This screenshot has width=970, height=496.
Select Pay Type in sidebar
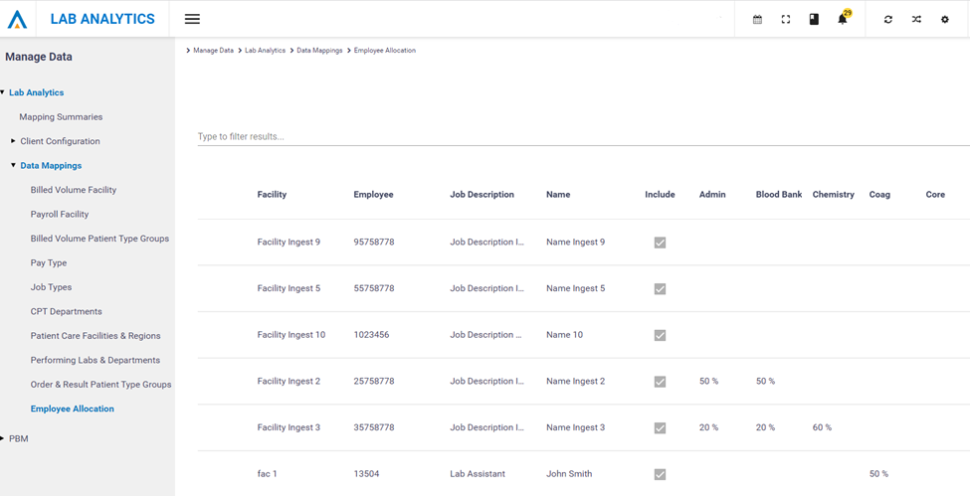pos(49,263)
